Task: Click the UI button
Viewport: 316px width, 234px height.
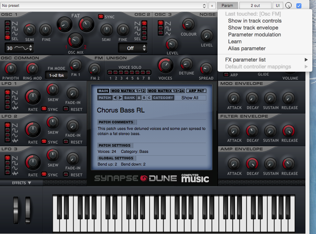Action: (x=278, y=5)
